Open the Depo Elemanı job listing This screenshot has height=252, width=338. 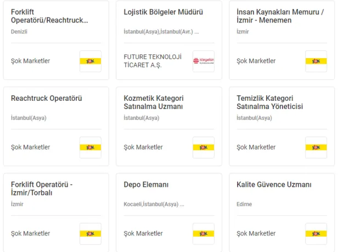(x=146, y=185)
